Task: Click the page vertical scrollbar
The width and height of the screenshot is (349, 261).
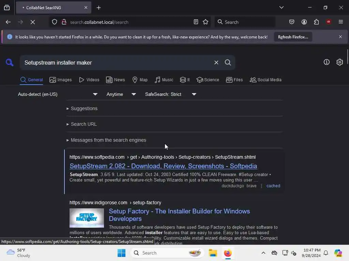Action: tap(347, 57)
